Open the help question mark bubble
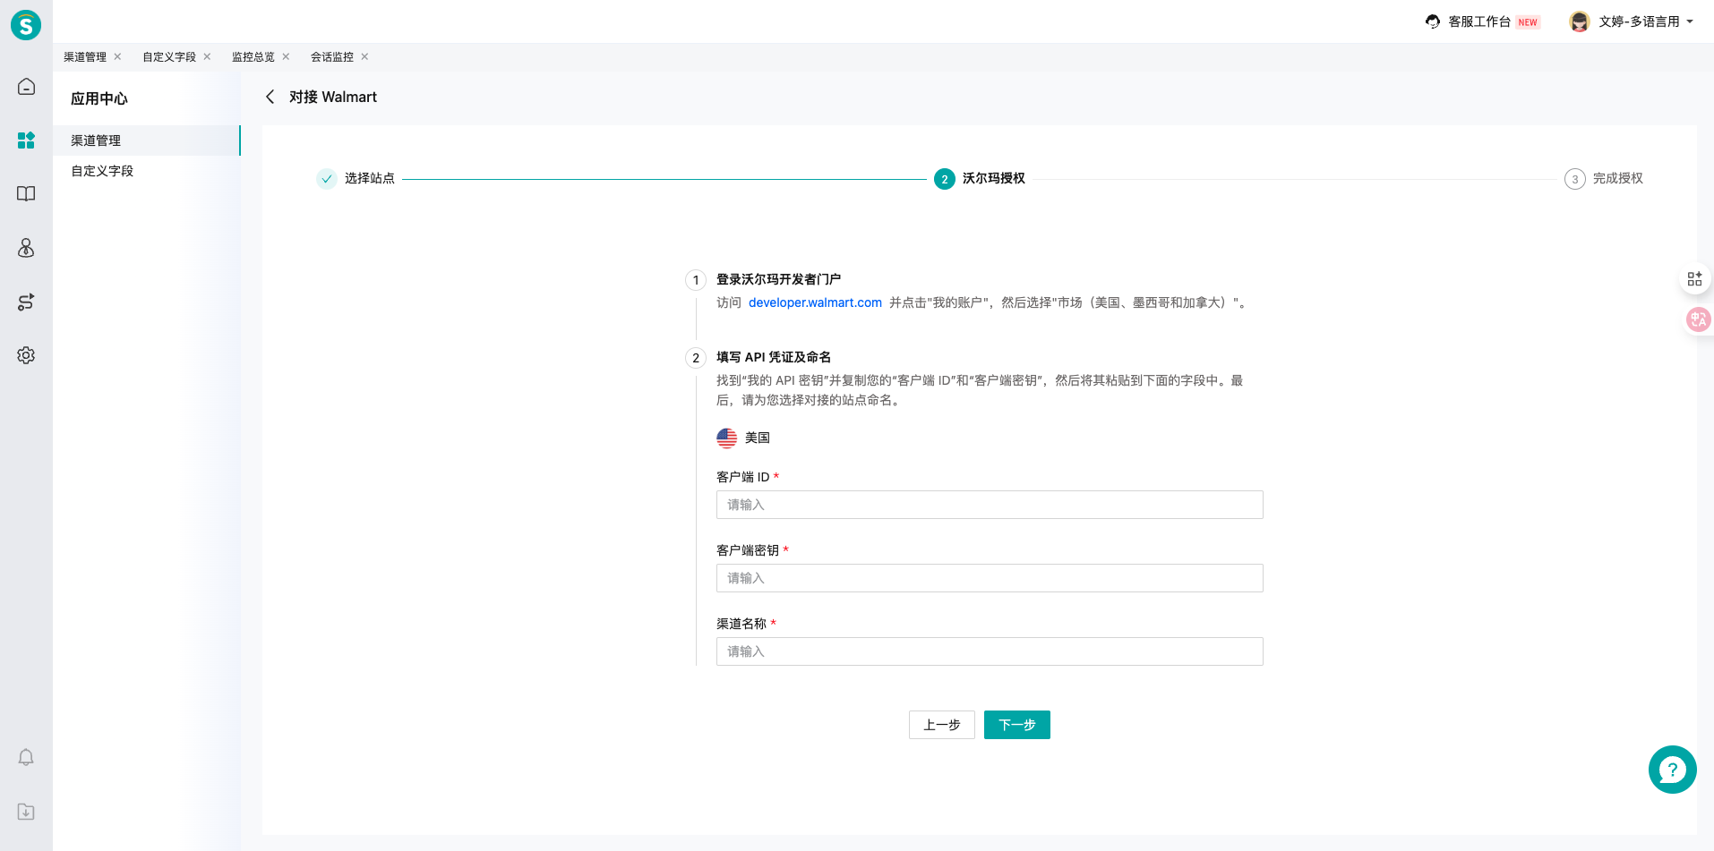Viewport: 1714px width, 851px height. coord(1672,770)
